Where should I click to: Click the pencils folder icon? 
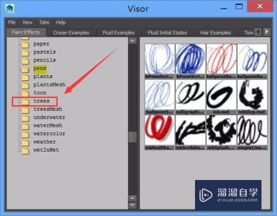(x=25, y=61)
